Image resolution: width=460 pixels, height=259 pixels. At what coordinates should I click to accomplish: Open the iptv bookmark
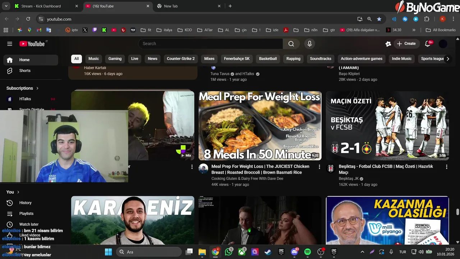point(72,30)
